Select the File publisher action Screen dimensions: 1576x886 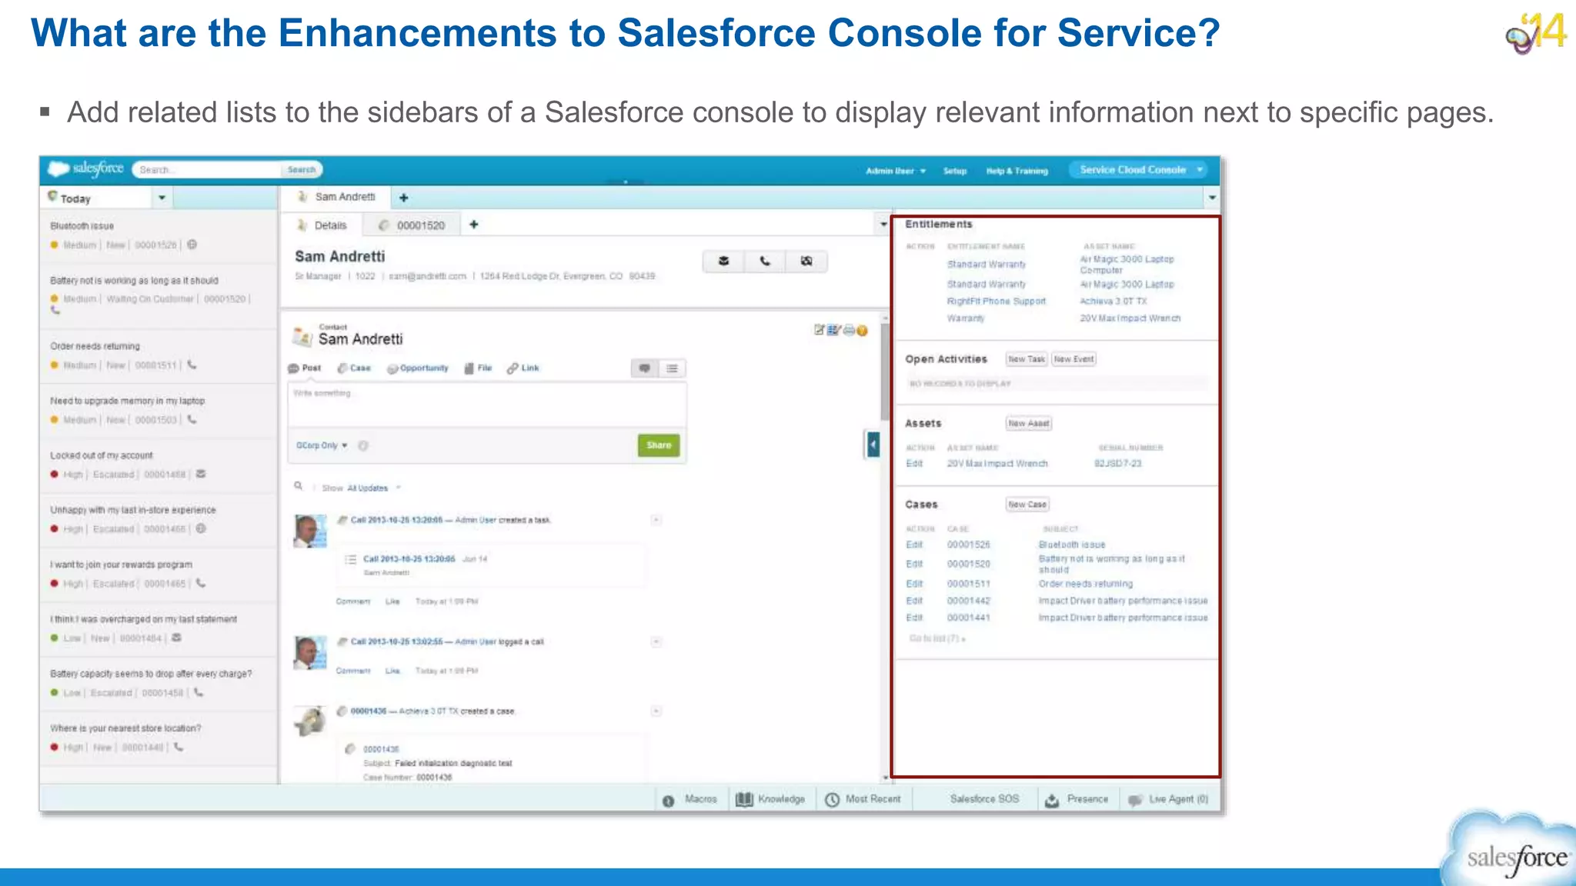(478, 368)
